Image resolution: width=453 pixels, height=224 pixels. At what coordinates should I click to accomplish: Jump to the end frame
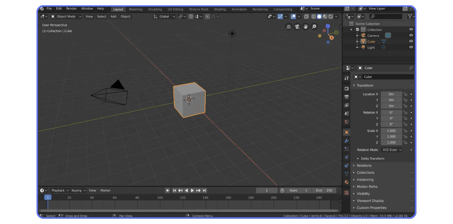pos(204,190)
